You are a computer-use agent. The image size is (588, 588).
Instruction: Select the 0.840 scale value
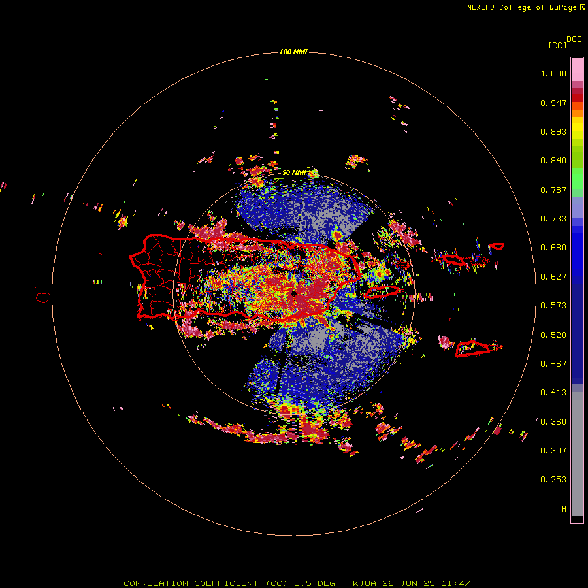point(553,161)
